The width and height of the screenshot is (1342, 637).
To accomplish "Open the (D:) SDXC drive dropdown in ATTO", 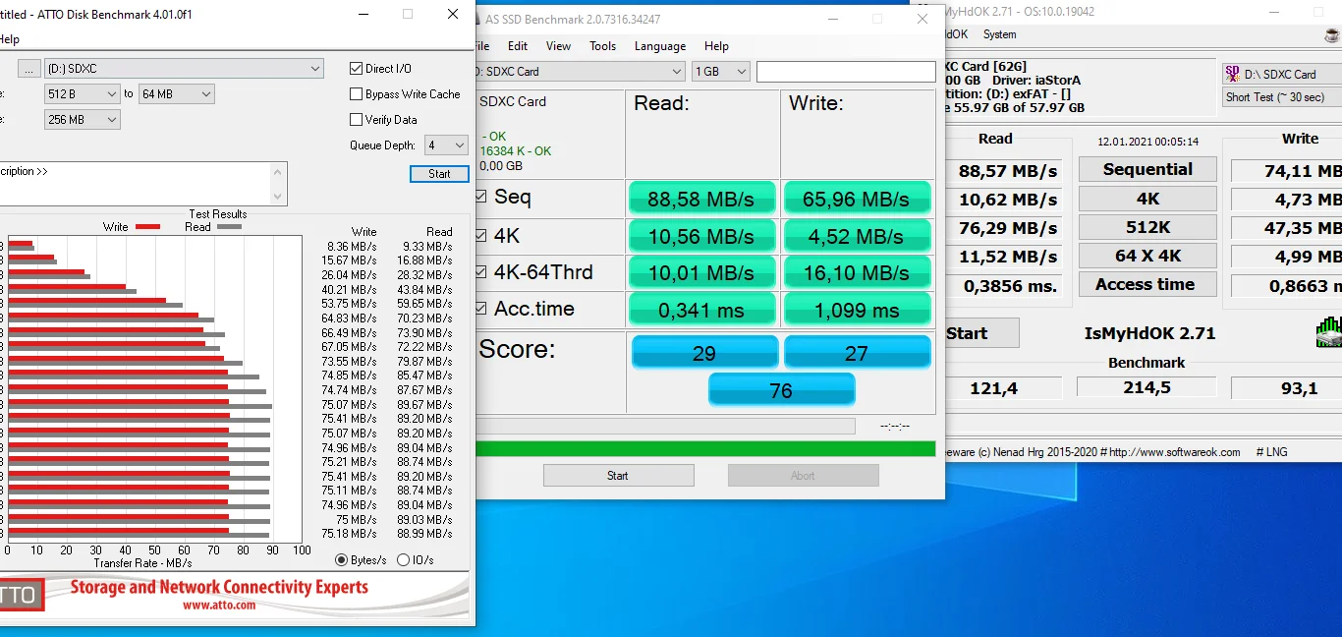I will [185, 69].
